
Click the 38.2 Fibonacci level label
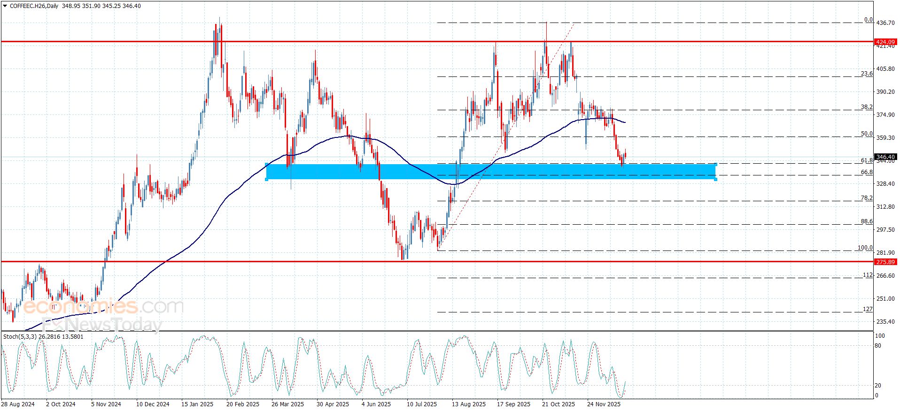[x=867, y=107]
